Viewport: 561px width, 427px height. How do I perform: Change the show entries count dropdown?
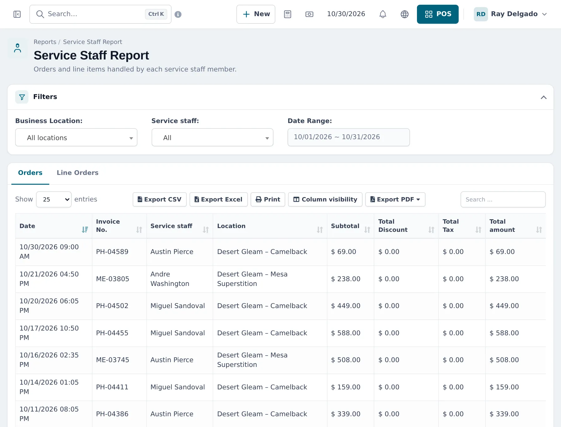point(54,199)
